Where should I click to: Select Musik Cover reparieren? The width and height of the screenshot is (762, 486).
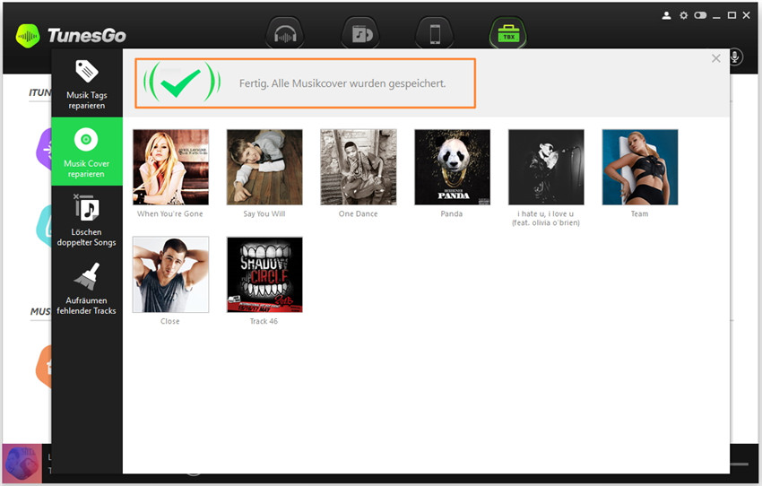(87, 152)
